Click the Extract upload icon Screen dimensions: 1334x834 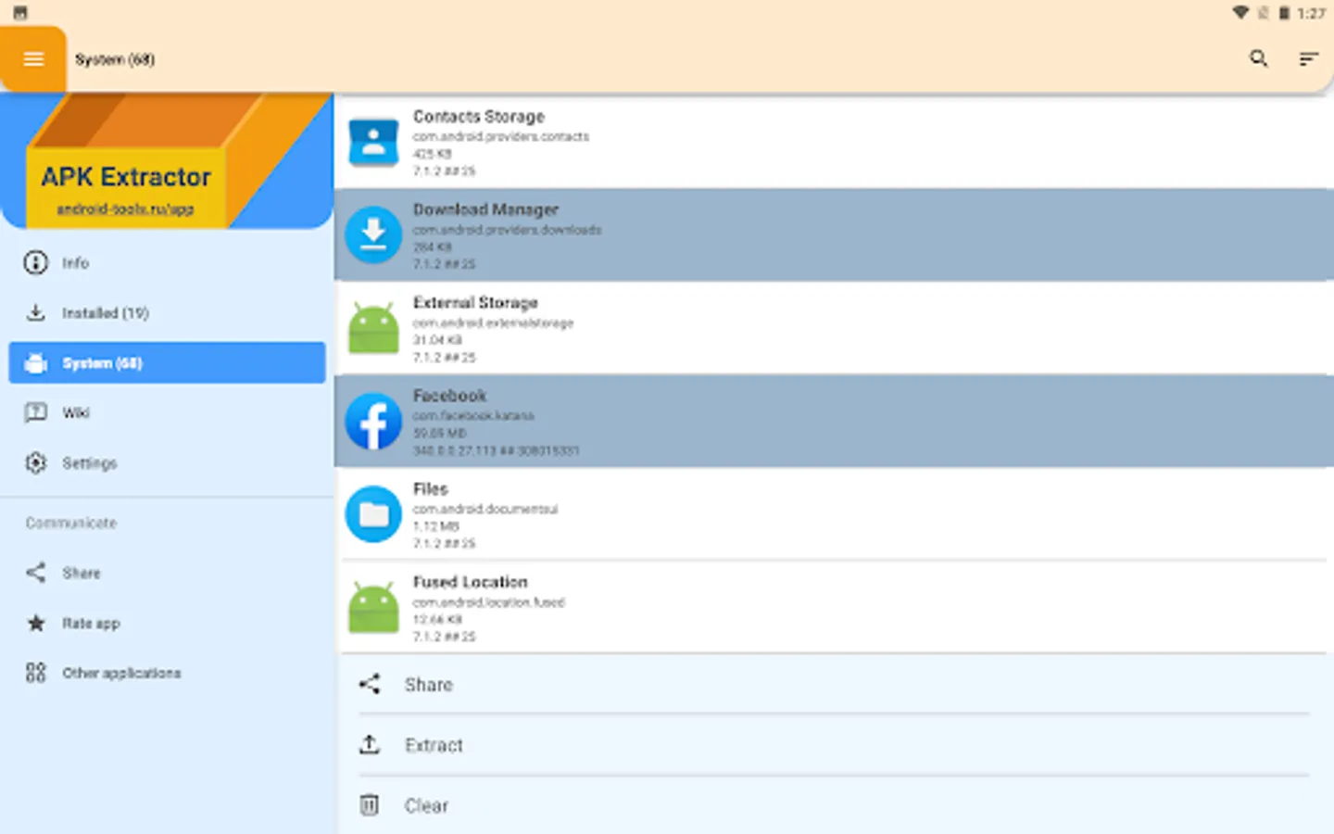click(370, 744)
